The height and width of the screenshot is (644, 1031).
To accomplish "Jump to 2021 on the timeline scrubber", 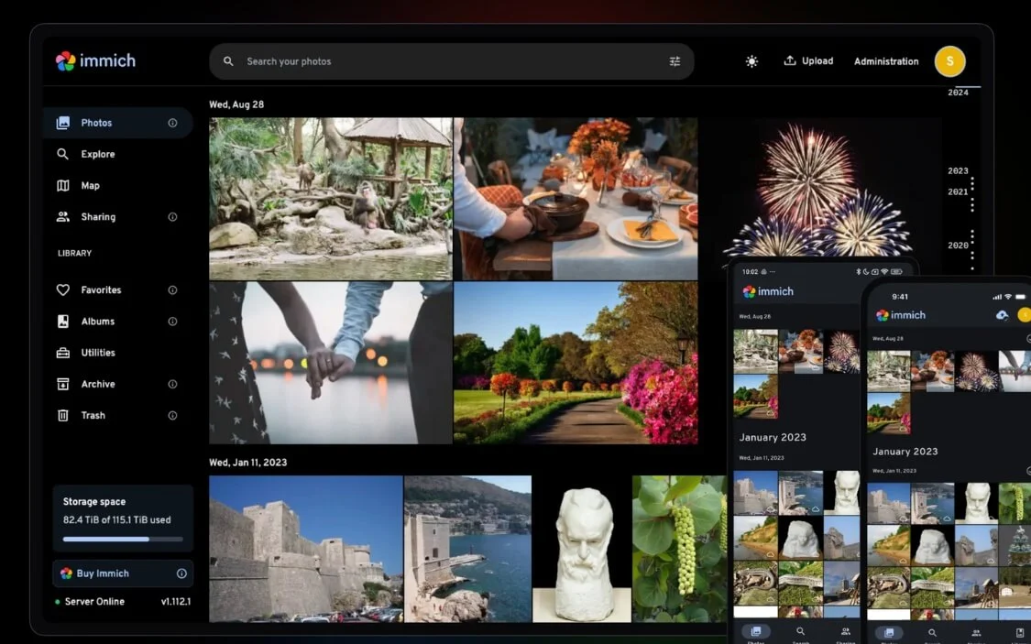I will (958, 191).
